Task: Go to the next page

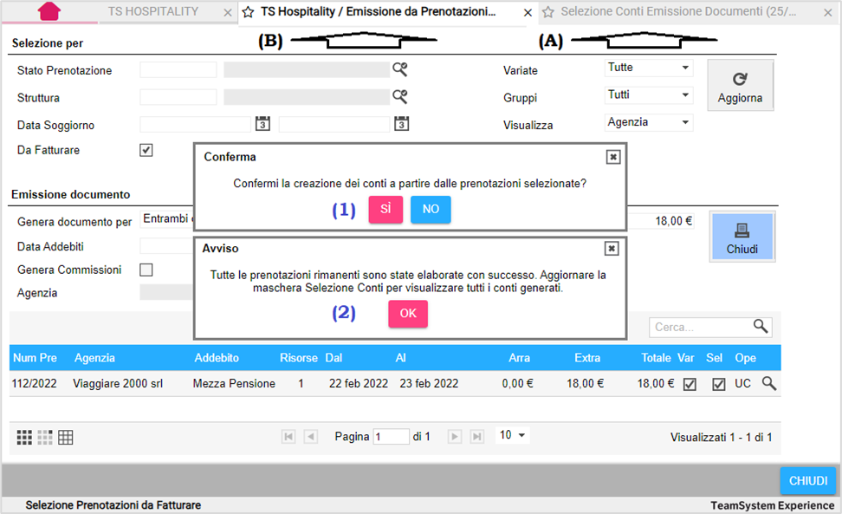Action: (x=454, y=437)
